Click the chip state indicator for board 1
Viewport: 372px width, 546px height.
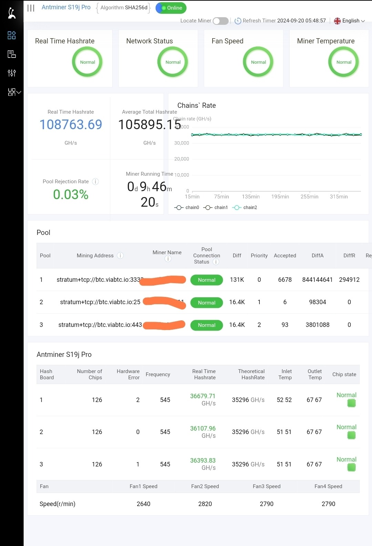click(351, 403)
